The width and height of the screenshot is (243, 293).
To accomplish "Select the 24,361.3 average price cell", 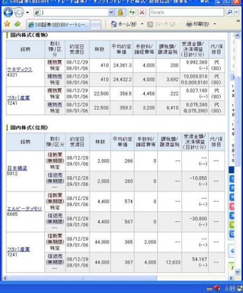I will point(122,65).
